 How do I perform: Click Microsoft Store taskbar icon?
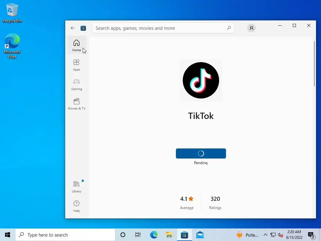pos(184,235)
